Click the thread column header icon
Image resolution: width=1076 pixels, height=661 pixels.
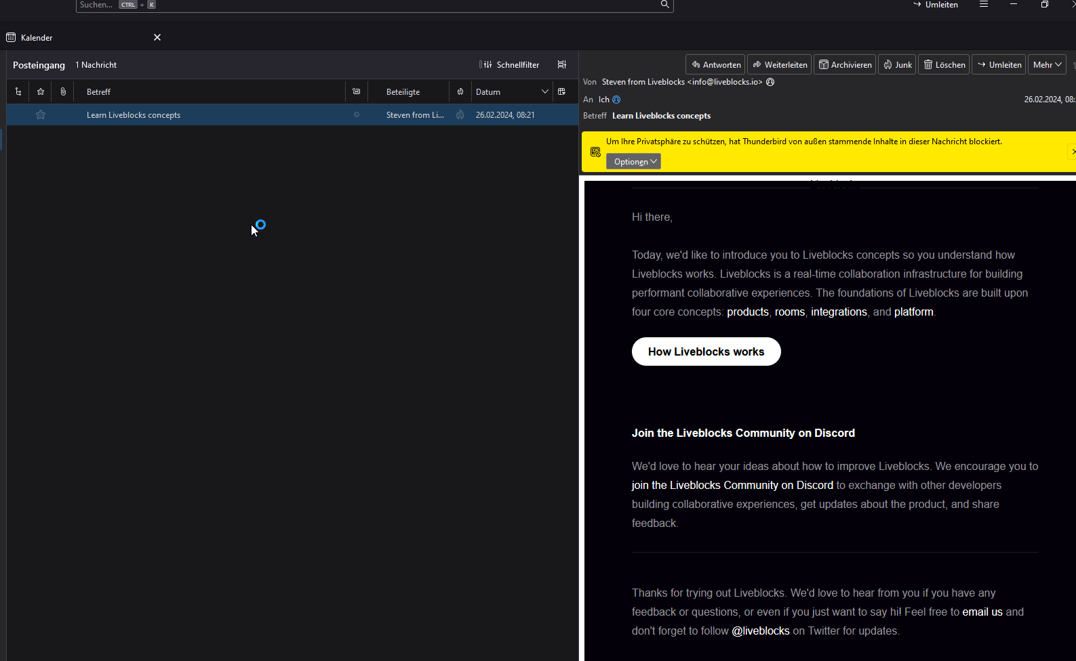coord(18,92)
